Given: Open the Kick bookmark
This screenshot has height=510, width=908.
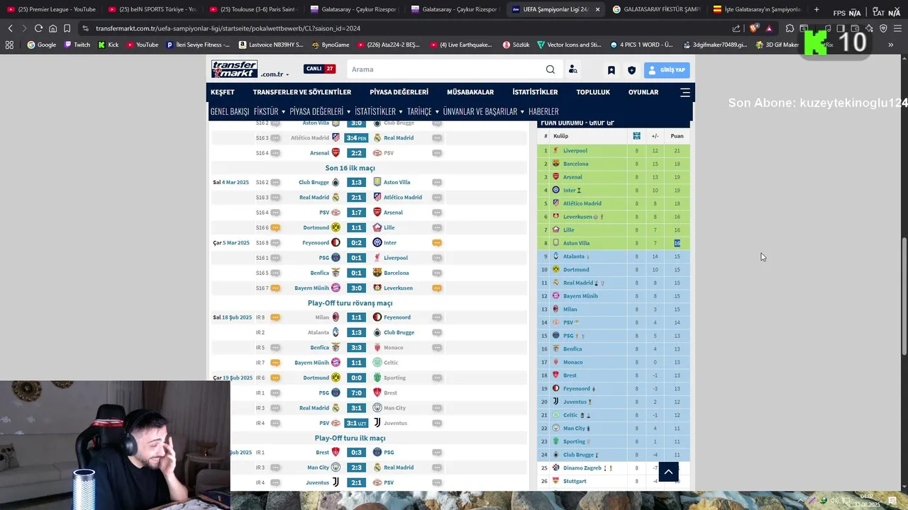Looking at the screenshot, I should (x=108, y=45).
